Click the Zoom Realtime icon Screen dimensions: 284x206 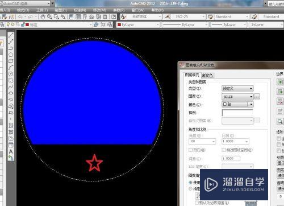49,17
